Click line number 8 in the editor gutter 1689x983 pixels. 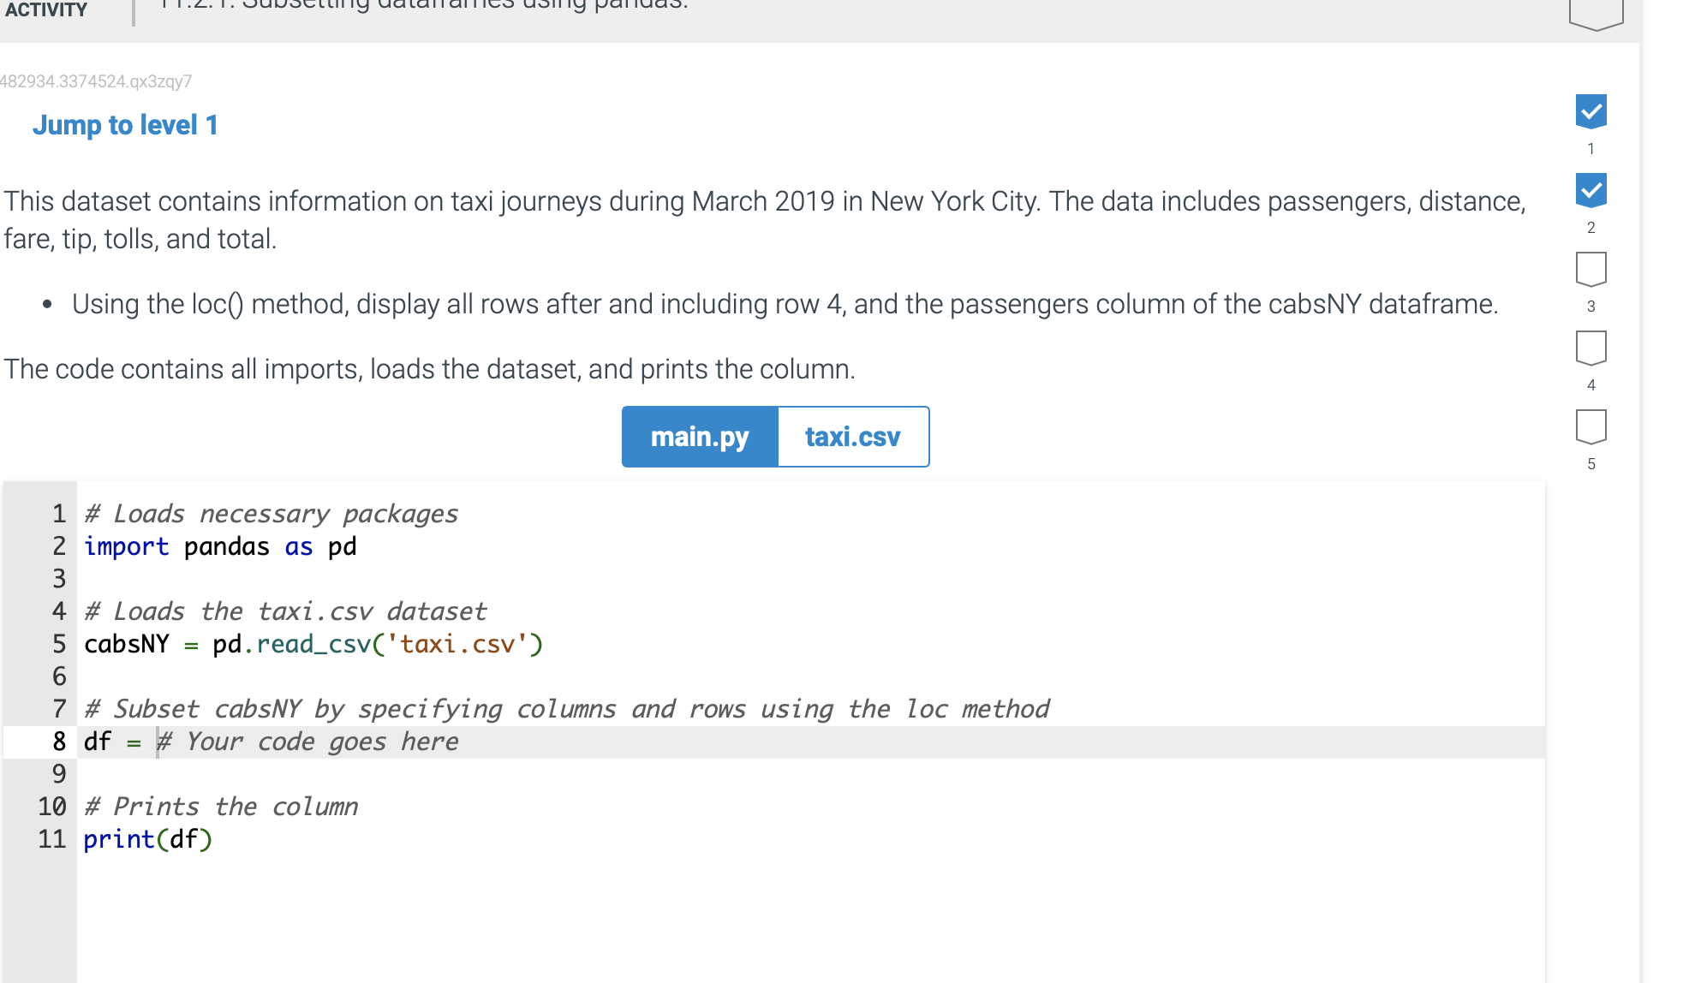pyautogui.click(x=59, y=742)
